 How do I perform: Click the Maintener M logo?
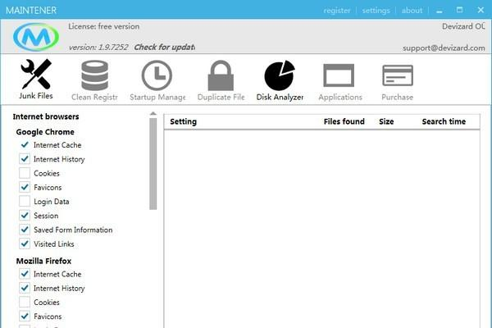[36, 37]
